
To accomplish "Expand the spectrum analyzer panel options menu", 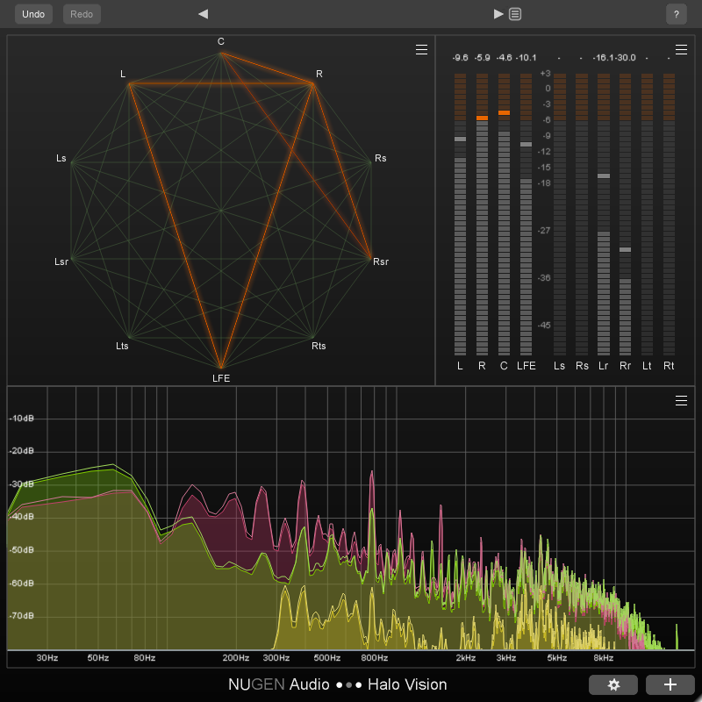I will click(681, 401).
